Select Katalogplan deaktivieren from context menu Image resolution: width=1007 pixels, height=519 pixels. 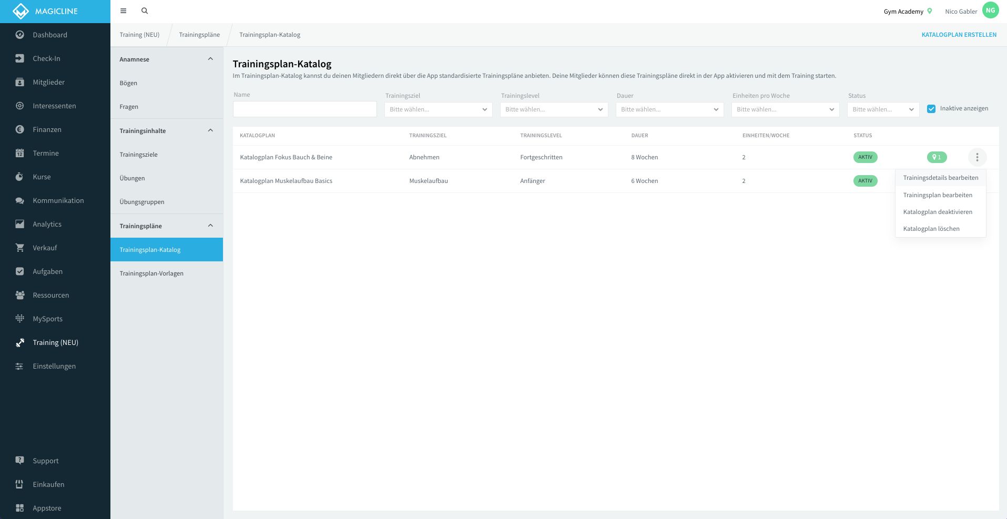(938, 212)
